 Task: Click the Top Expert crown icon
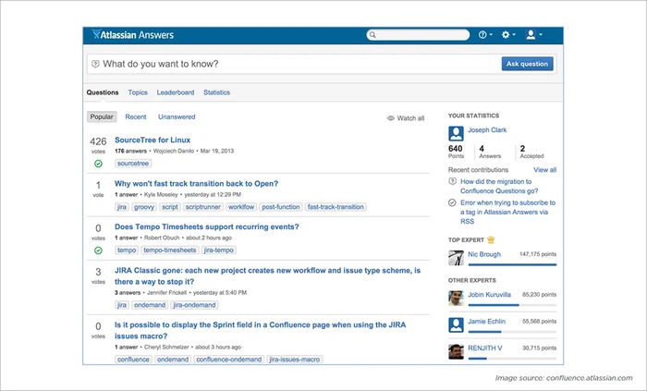click(491, 239)
